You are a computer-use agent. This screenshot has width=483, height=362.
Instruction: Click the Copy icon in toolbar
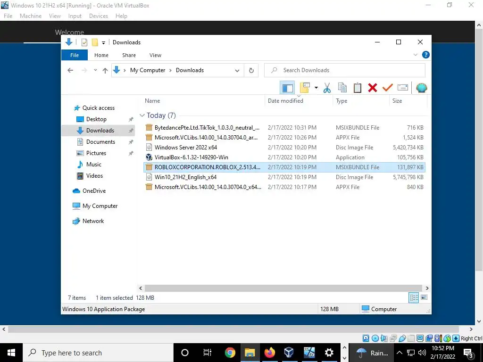click(x=342, y=88)
